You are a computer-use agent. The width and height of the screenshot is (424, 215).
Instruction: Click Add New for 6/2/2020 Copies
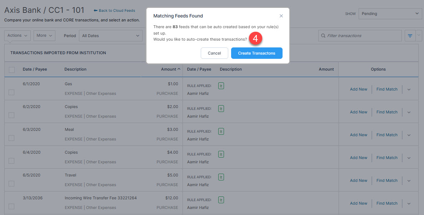359,112
